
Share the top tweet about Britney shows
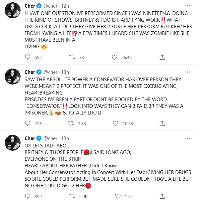(162, 57)
